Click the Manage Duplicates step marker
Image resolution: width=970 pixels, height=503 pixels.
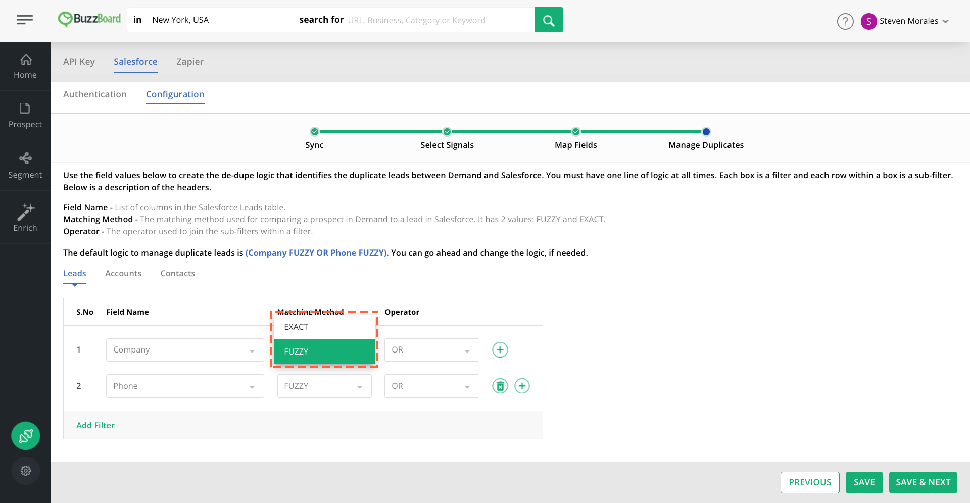pos(706,132)
